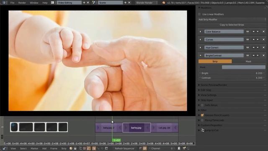Enable Use Linear Modifiers checkbox
This screenshot has height=151, width=268.
click(x=199, y=14)
